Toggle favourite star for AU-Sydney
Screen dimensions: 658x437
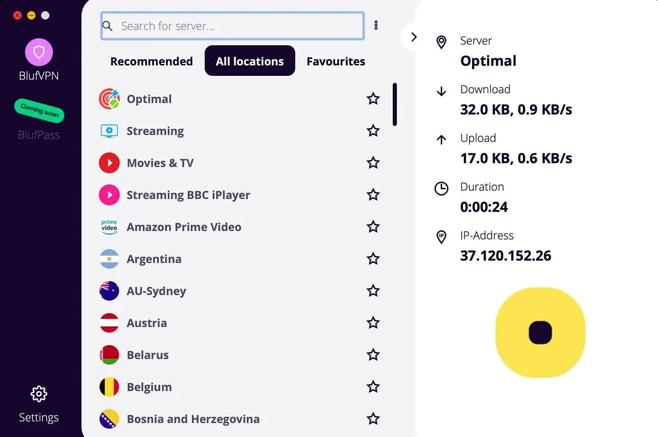click(373, 290)
